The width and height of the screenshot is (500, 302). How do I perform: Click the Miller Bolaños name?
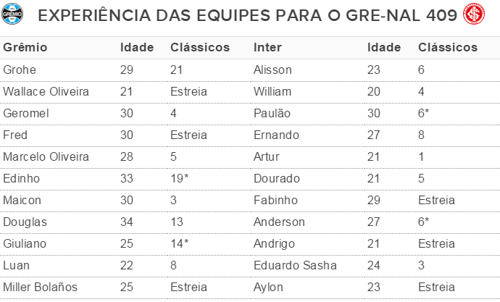tap(40, 287)
